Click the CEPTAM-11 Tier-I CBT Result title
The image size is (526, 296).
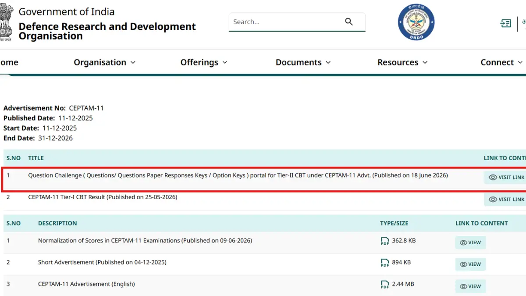[103, 197]
